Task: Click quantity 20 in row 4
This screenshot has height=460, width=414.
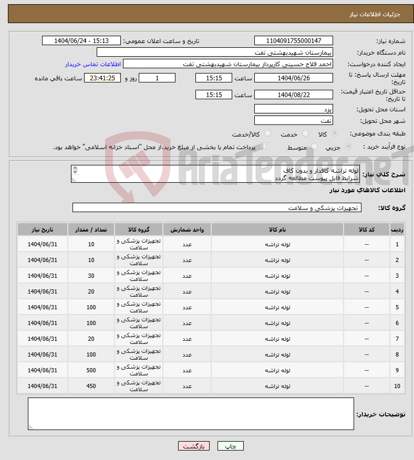Action: (x=91, y=291)
